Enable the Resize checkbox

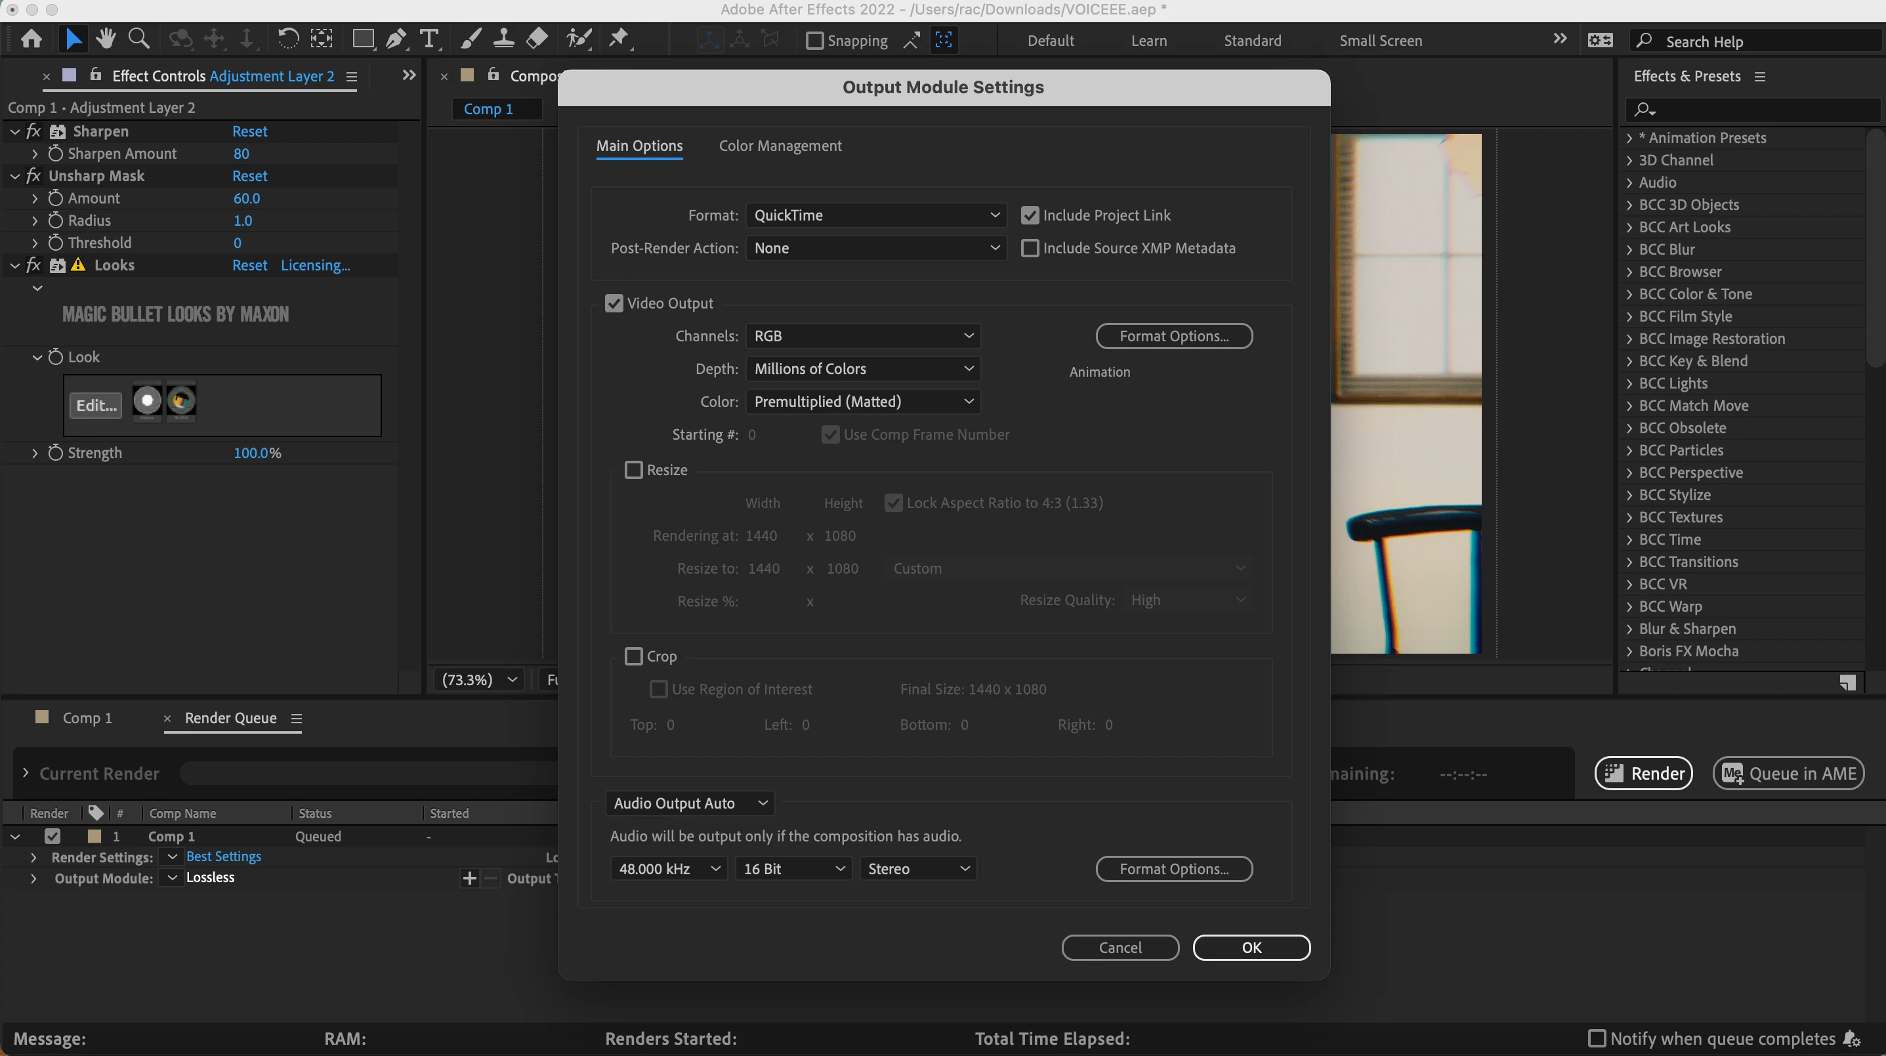point(633,470)
